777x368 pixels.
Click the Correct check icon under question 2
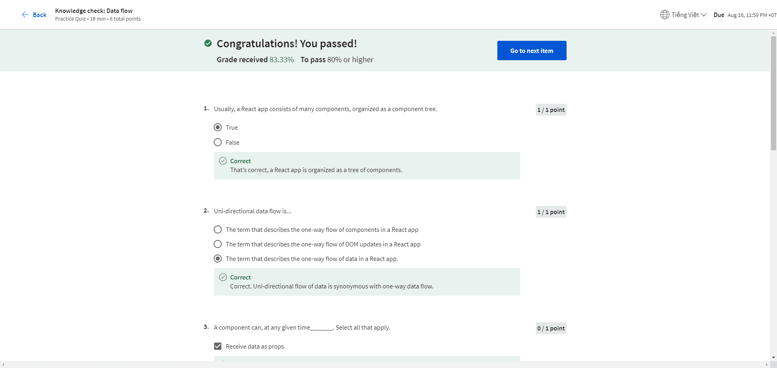click(x=223, y=277)
